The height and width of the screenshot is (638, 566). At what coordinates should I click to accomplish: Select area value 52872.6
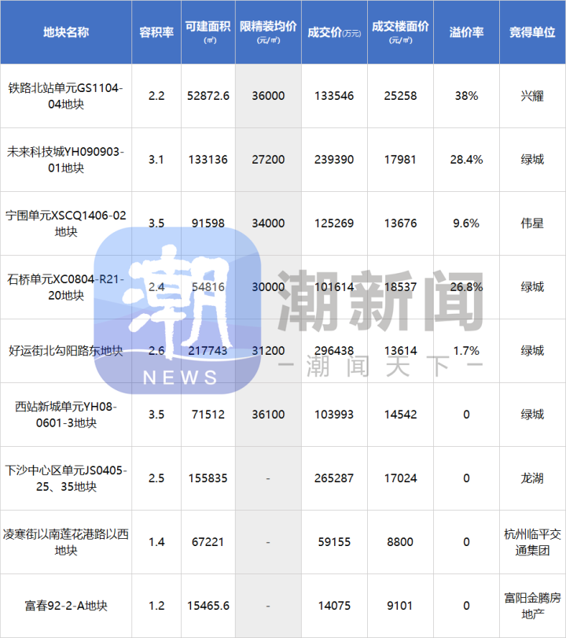point(208,96)
